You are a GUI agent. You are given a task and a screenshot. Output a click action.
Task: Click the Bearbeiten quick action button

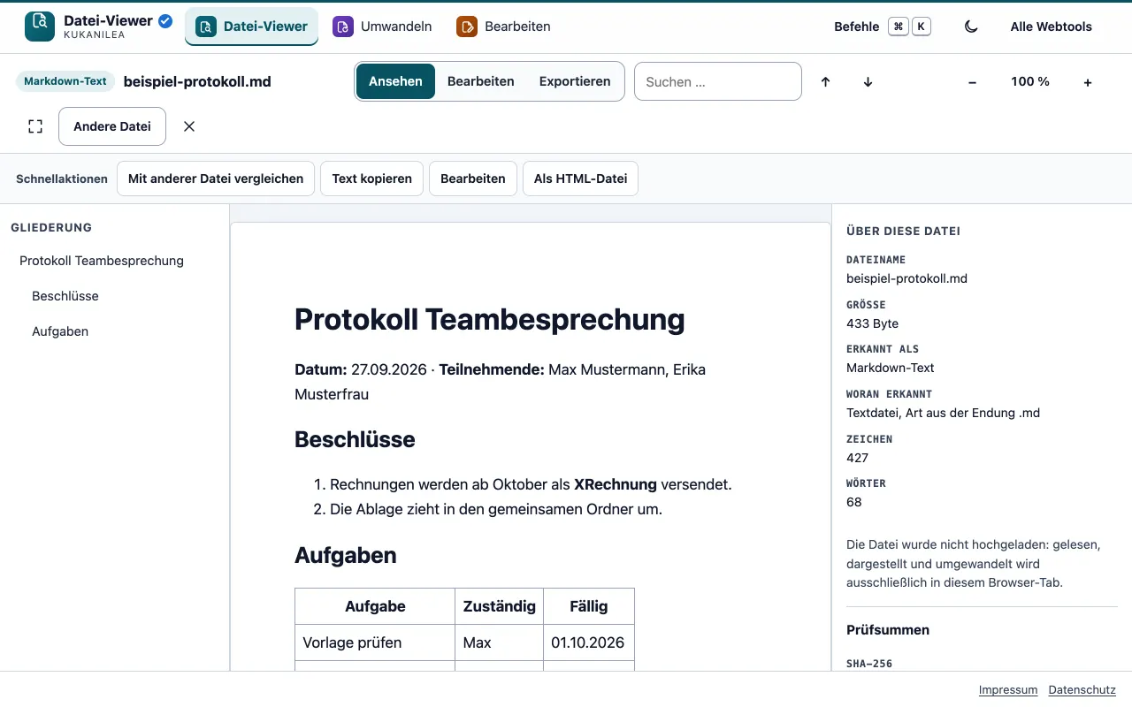pos(473,179)
